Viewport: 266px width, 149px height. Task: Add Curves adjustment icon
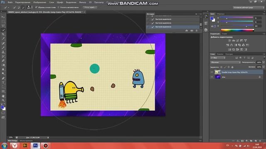(237, 41)
